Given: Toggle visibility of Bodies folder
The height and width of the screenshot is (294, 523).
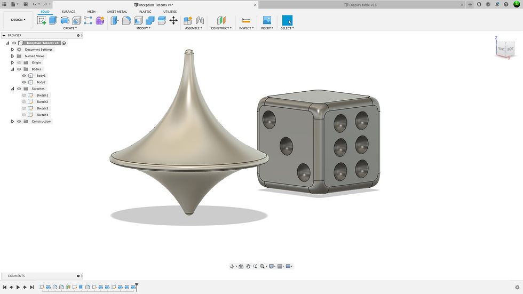Looking at the screenshot, I should (x=19, y=69).
